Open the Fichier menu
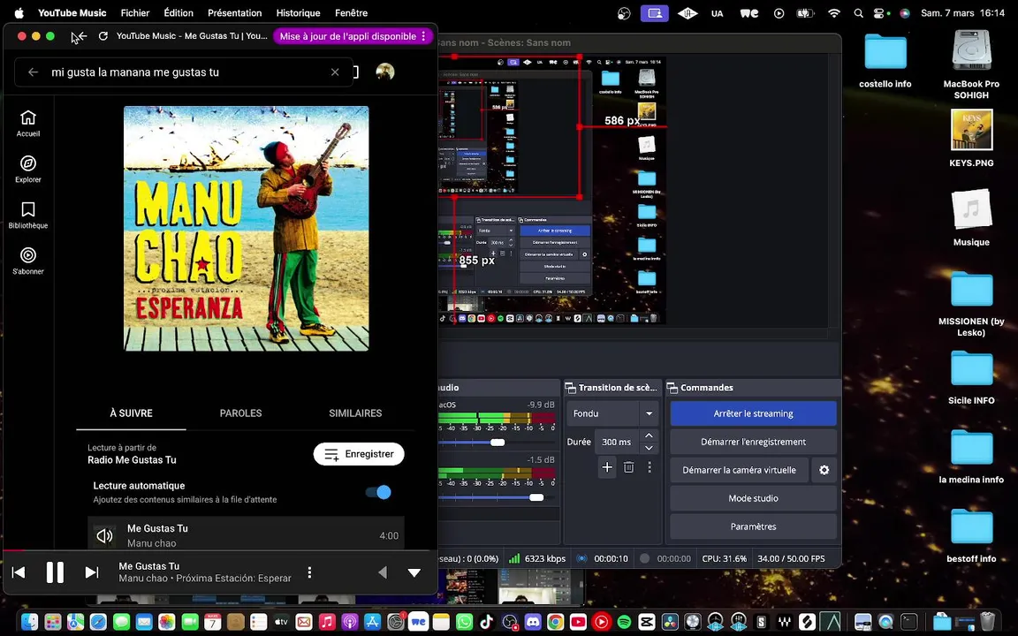The width and height of the screenshot is (1018, 636). tap(135, 13)
